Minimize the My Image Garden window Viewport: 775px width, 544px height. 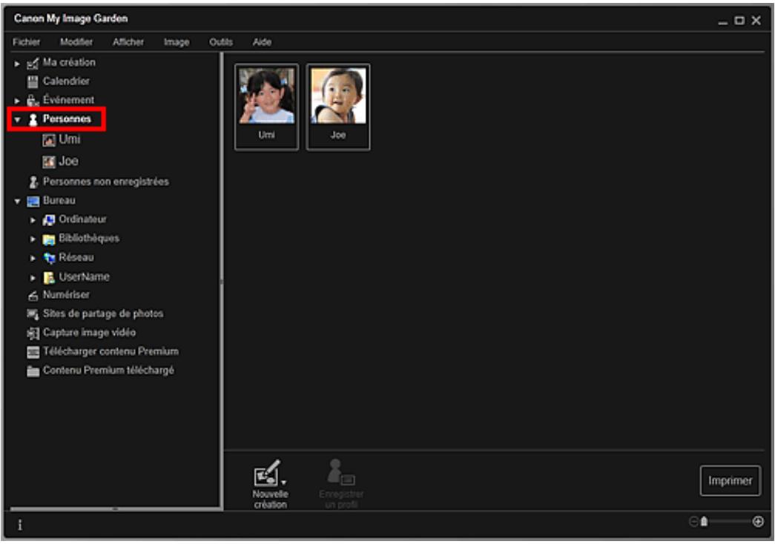[x=723, y=21]
